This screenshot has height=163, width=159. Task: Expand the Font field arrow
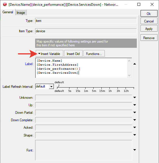pyautogui.click(x=135, y=150)
